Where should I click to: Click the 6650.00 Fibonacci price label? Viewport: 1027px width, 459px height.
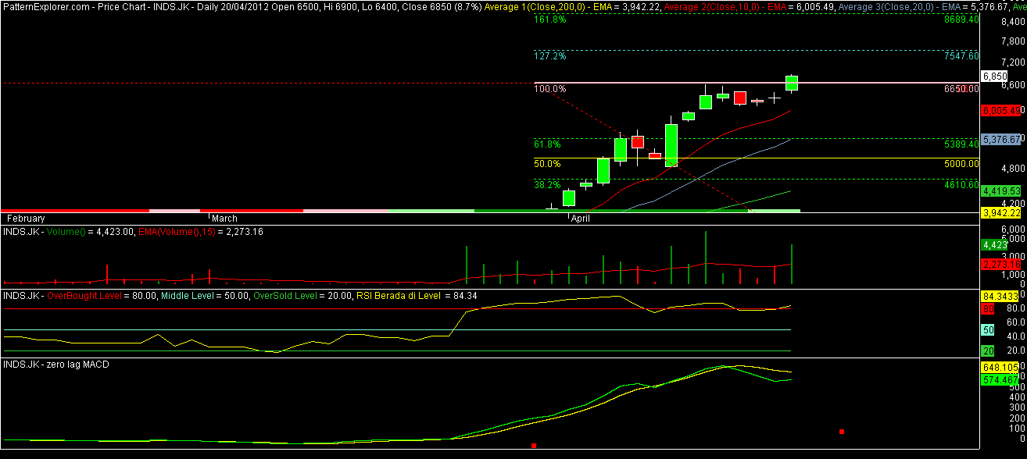pos(961,89)
